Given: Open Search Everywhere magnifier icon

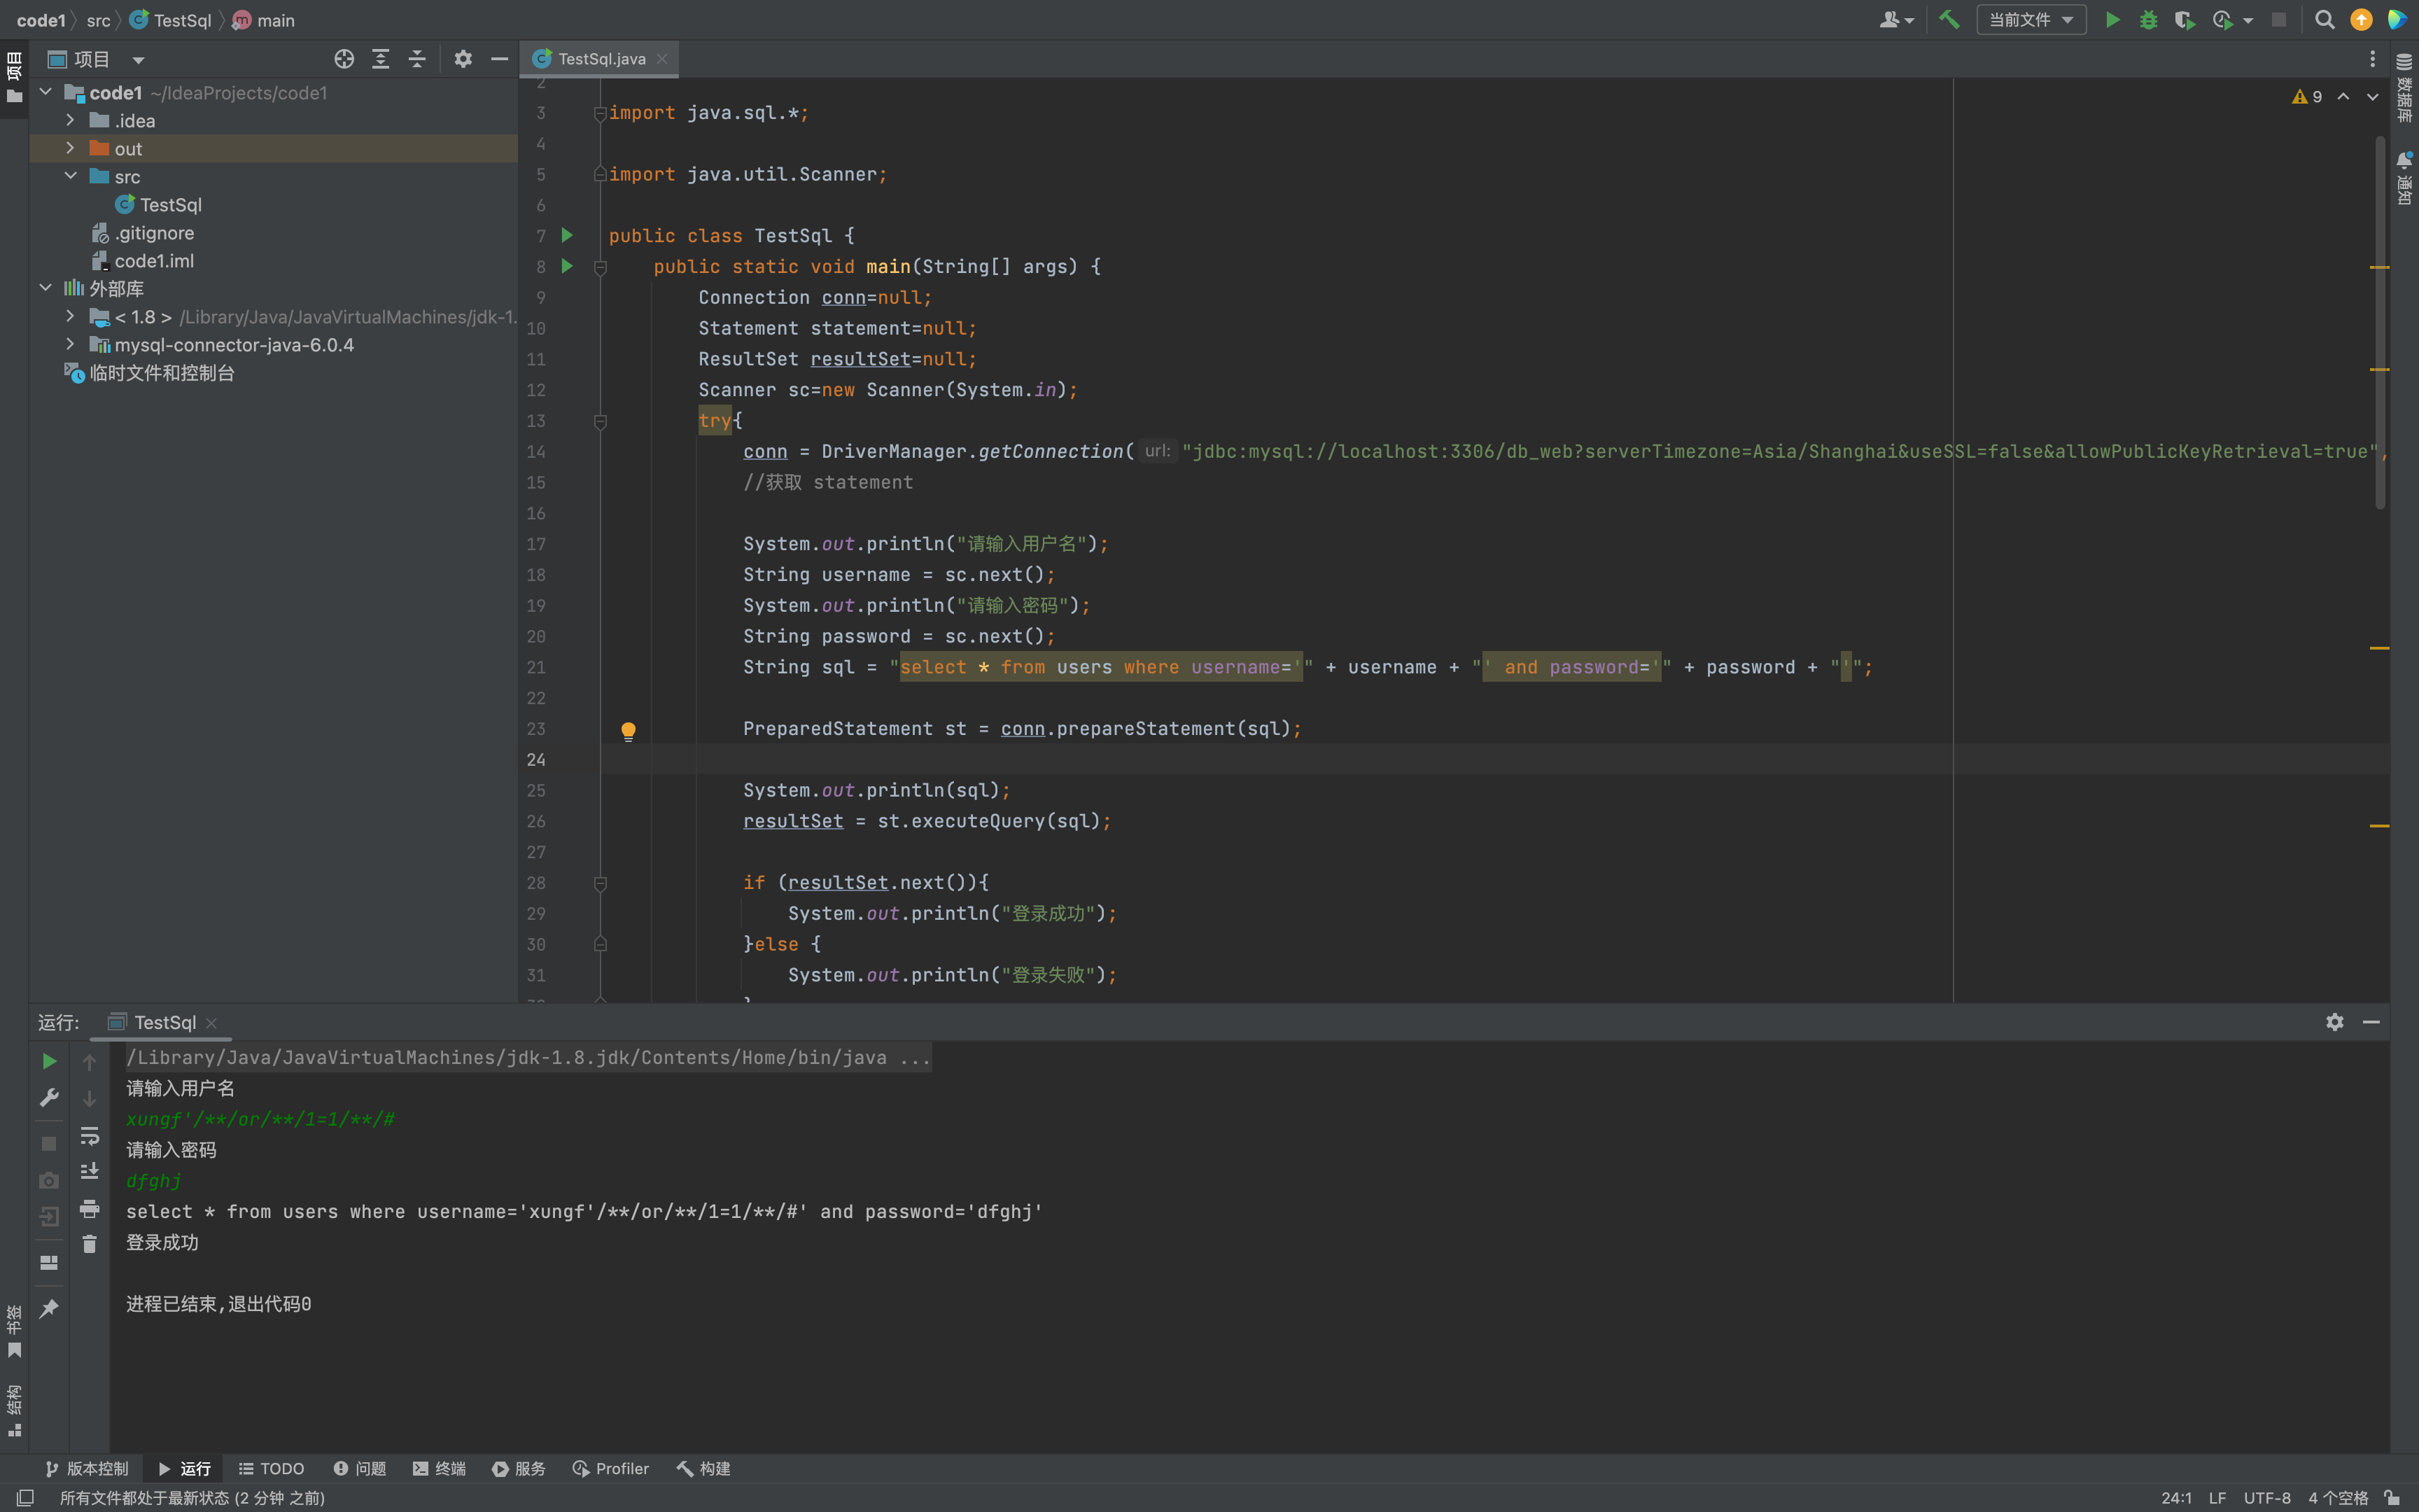Looking at the screenshot, I should click(2324, 20).
